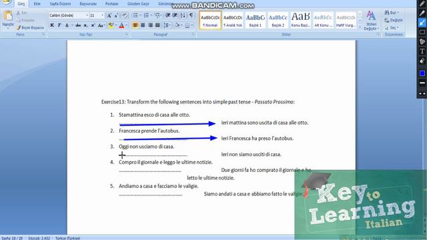
Task: Select Bandicam eraser tool
Action: pos(422,61)
